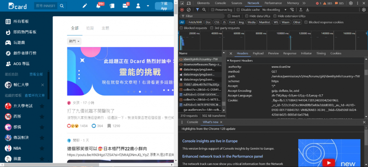Select the identityInfo?country=TW request row
Image resolution: width=368 pixels, height=167 pixels.
pyautogui.click(x=200, y=59)
